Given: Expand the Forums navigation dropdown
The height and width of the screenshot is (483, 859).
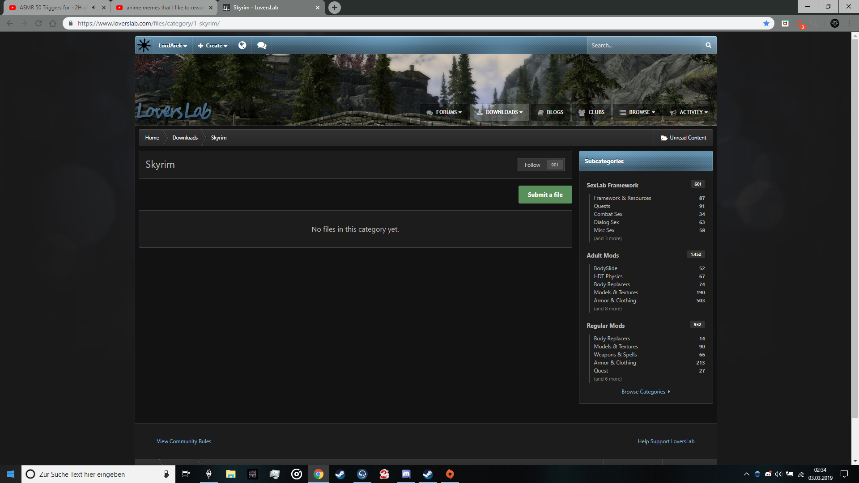Looking at the screenshot, I should point(444,112).
